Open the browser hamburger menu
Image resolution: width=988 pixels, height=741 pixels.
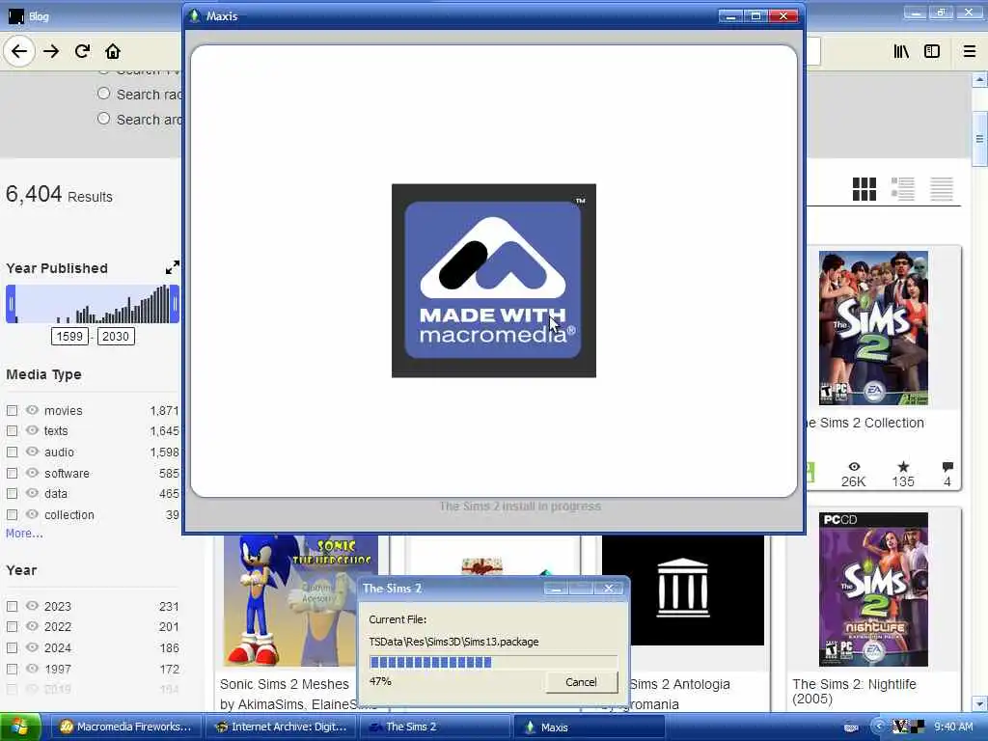(970, 51)
